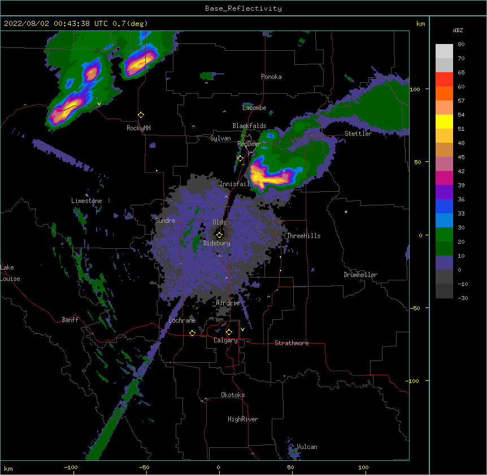Pick the dark gray -30 to -10 swatch

444,291
